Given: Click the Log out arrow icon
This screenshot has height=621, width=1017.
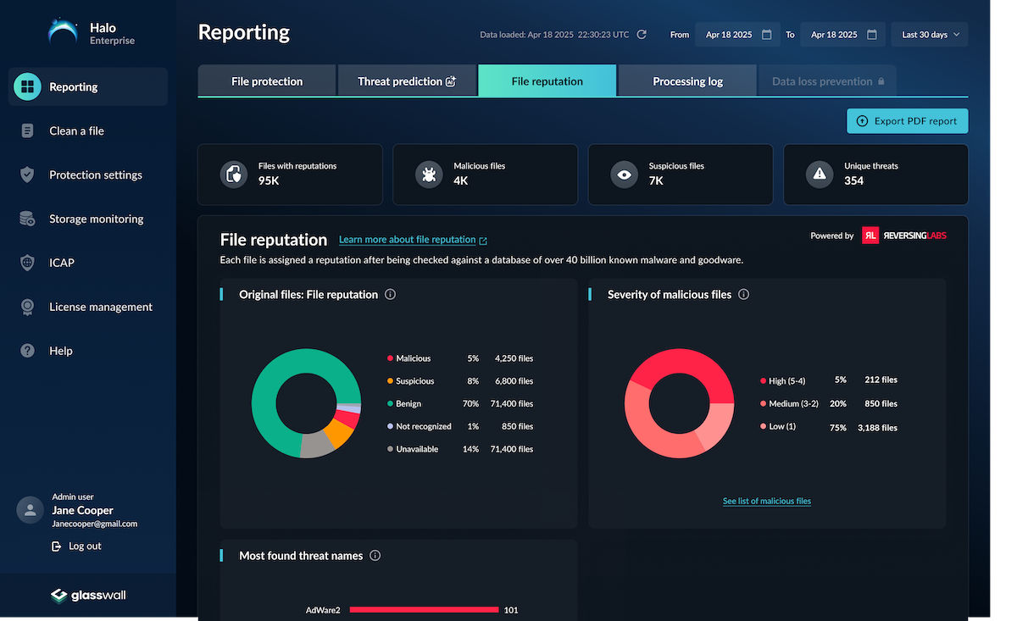Looking at the screenshot, I should click(x=57, y=546).
